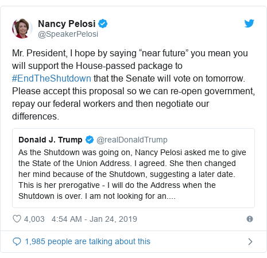Open the @realDonaldTrump handle

coord(132,140)
